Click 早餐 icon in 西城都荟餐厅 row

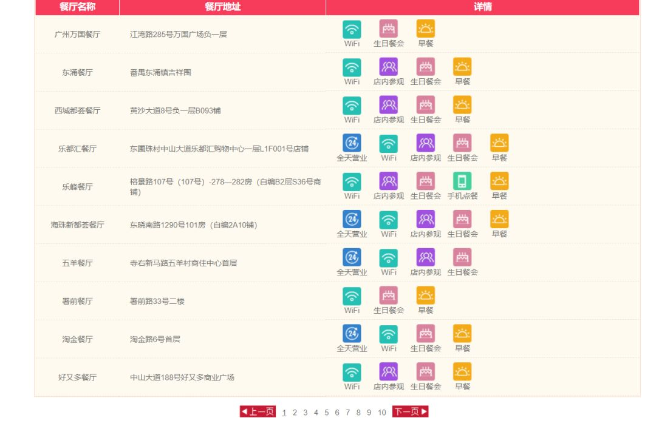coord(462,106)
